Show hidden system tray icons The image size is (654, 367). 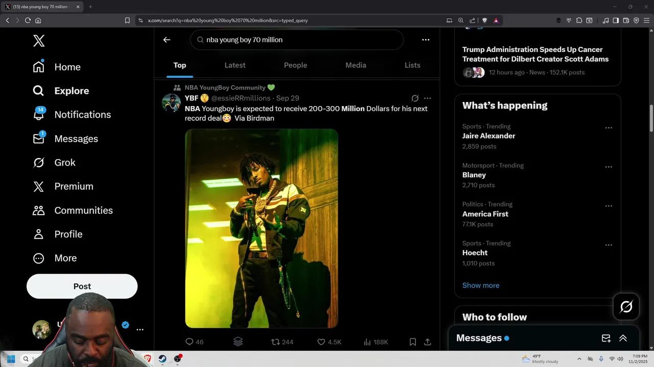(579, 359)
